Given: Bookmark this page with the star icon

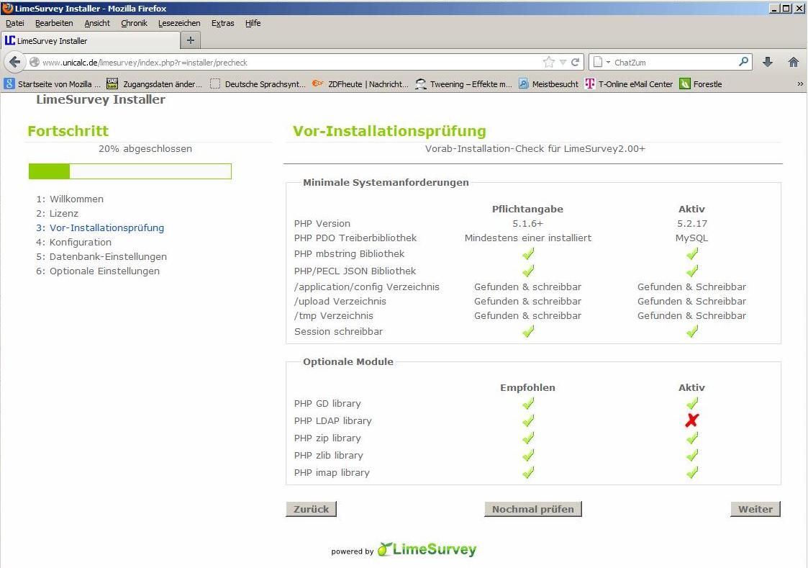Looking at the screenshot, I should point(548,63).
